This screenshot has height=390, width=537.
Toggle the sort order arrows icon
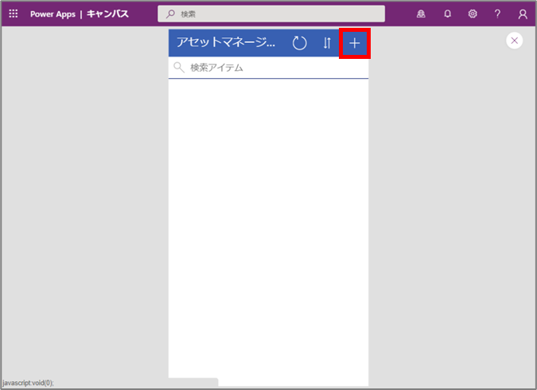point(327,43)
